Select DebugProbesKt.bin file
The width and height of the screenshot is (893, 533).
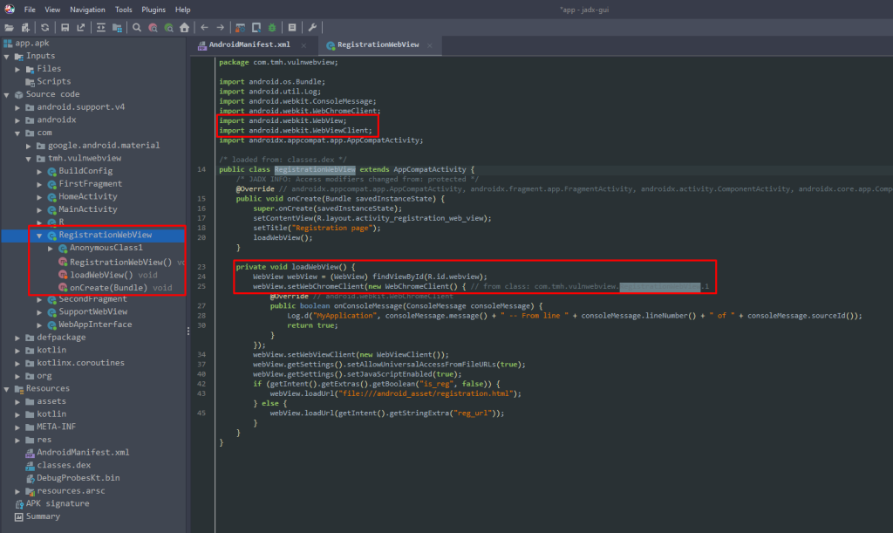coord(78,478)
